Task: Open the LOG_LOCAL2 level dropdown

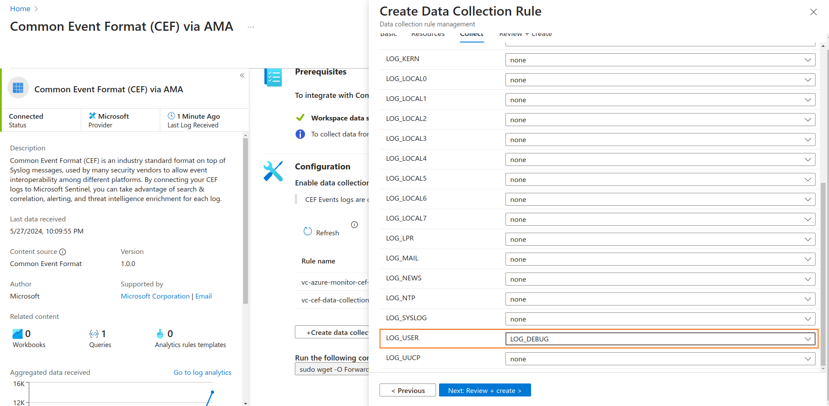Action: [x=660, y=120]
